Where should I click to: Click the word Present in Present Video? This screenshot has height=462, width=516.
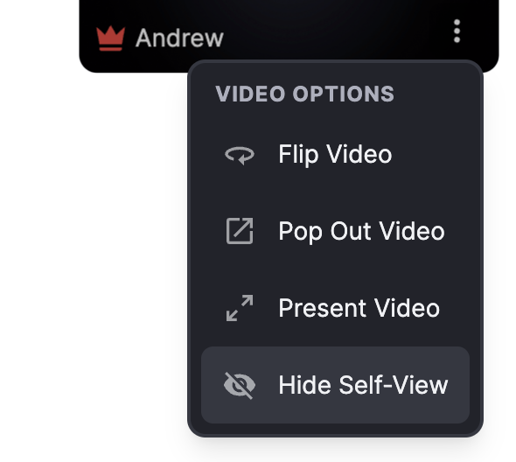click(323, 308)
